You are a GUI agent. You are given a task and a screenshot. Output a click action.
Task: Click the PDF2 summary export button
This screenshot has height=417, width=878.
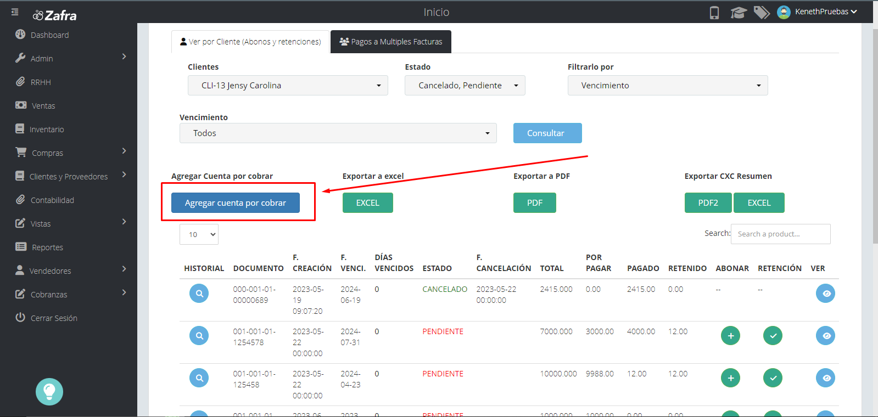tap(708, 203)
